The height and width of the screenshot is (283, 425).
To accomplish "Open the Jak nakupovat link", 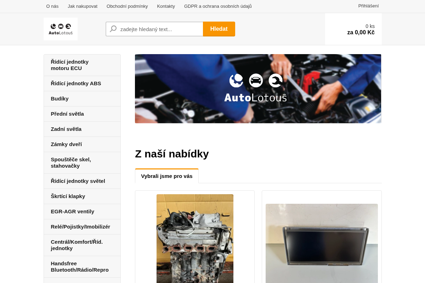I will (83, 6).
